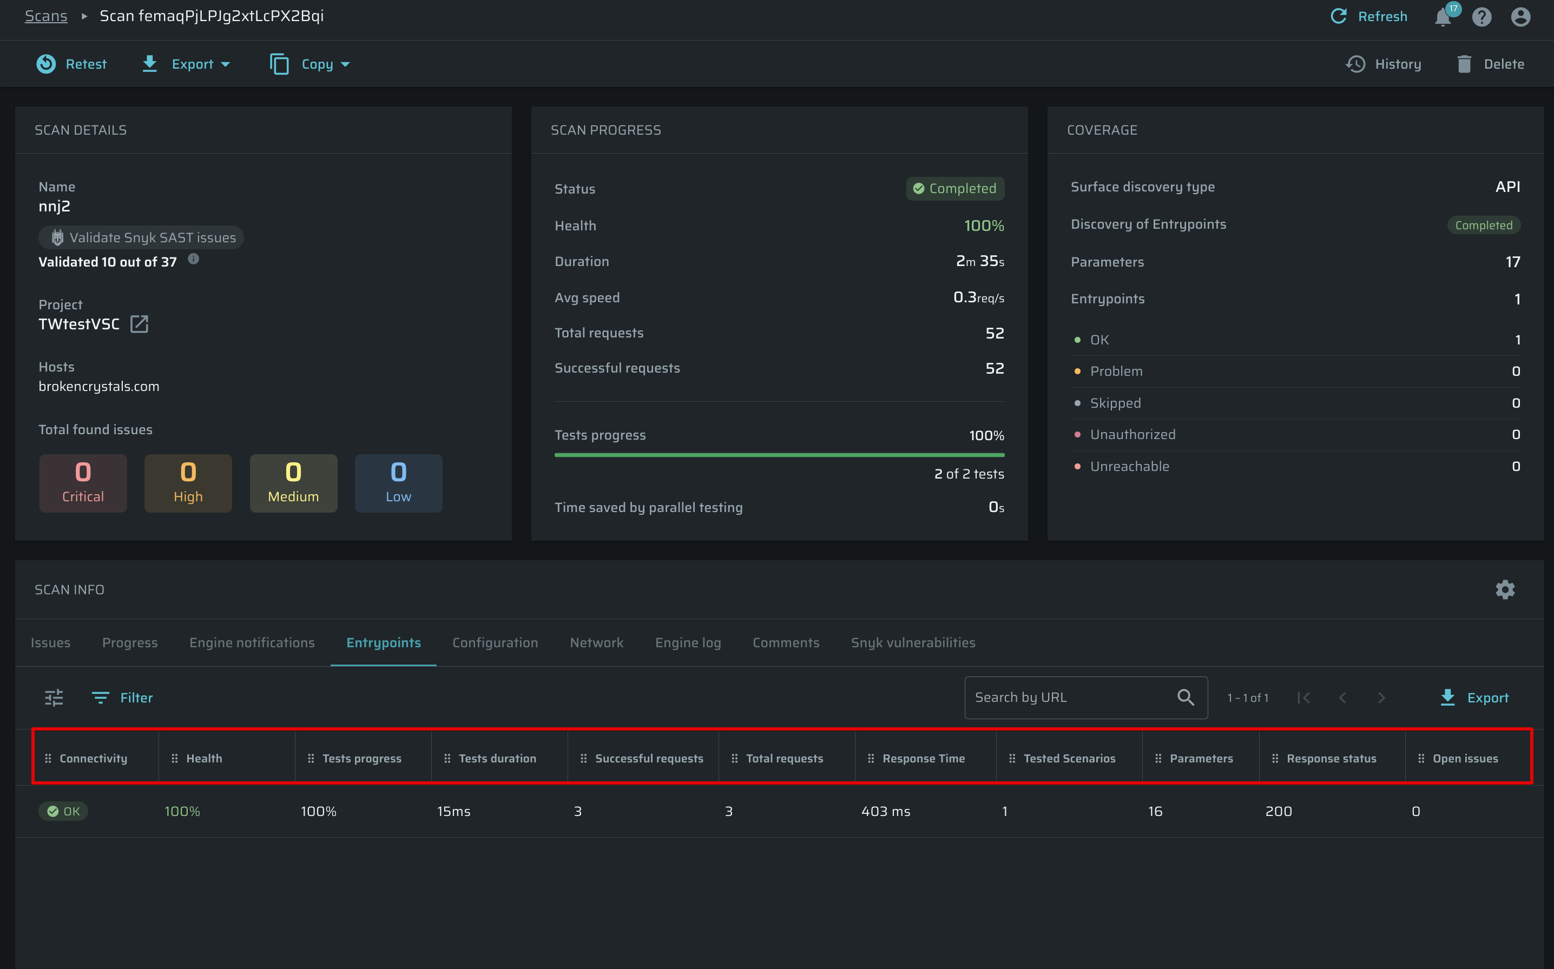Open the user account avatar icon
Screen dimensions: 1554x969
tap(1520, 17)
